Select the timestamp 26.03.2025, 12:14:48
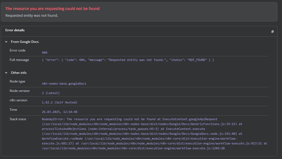Image resolution: width=282 pixels, height=159 pixels. tap(59, 112)
